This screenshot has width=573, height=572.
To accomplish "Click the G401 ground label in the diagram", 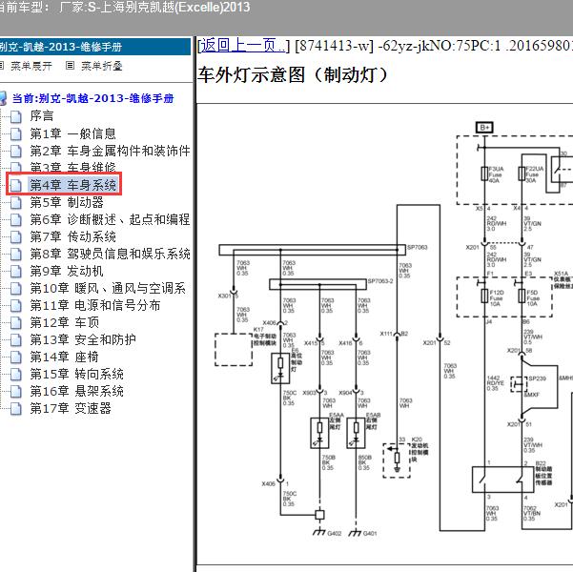I will click(370, 533).
